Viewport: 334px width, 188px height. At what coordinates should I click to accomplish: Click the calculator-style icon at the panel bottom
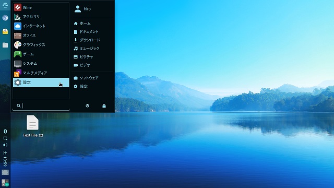pos(5,183)
